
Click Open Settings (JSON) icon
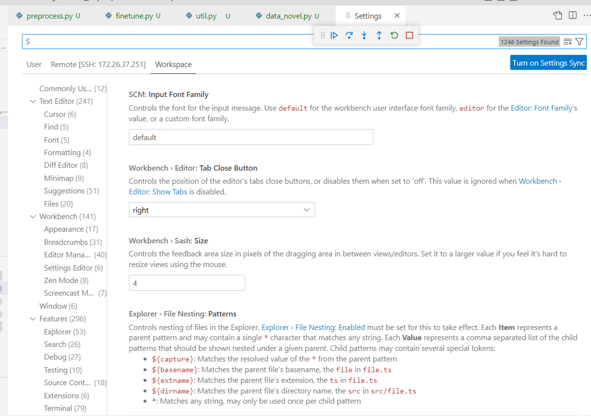click(558, 15)
